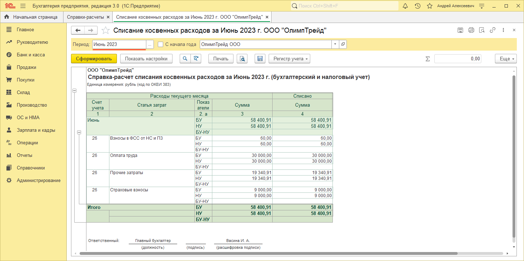Open notifications bell icon
Viewport: 524px width, 261px height.
[405, 6]
